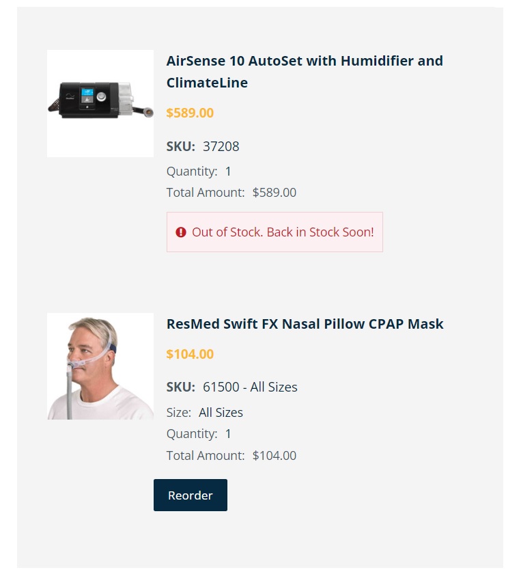Click the Out of Stock notice text
Image resolution: width=506 pixels, height=572 pixels.
[x=283, y=232]
